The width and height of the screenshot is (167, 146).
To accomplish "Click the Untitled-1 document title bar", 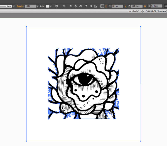I will coord(83,11).
